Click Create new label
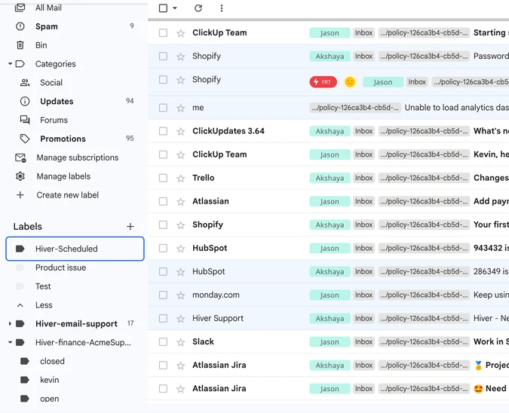Image resolution: width=509 pixels, height=413 pixels. point(68,195)
